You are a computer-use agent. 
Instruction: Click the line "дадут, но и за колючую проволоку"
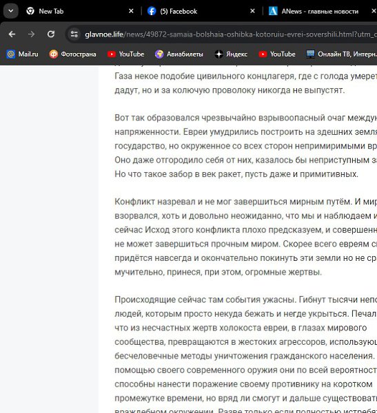click(x=230, y=90)
